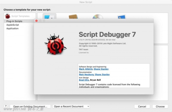Select AppleScript in the template sidebar
Image resolution: width=172 pixels, height=112 pixels.
point(13,25)
